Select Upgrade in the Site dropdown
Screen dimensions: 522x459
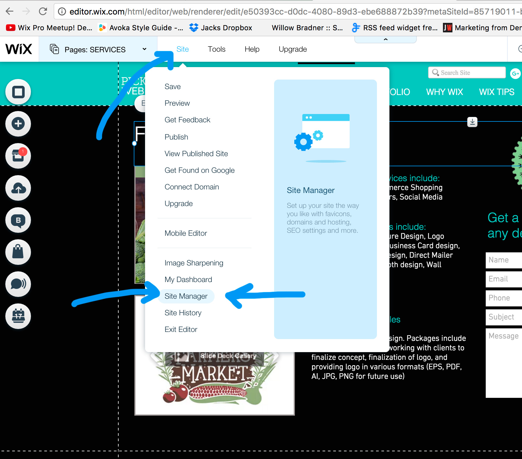tap(179, 204)
